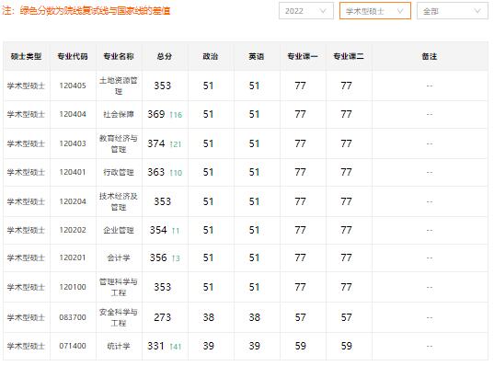Select major code 120100
Viewport: 494px width, 366px height.
tap(73, 287)
